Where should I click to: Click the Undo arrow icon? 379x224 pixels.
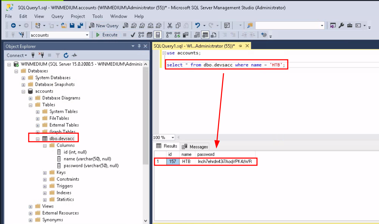tap(198, 26)
